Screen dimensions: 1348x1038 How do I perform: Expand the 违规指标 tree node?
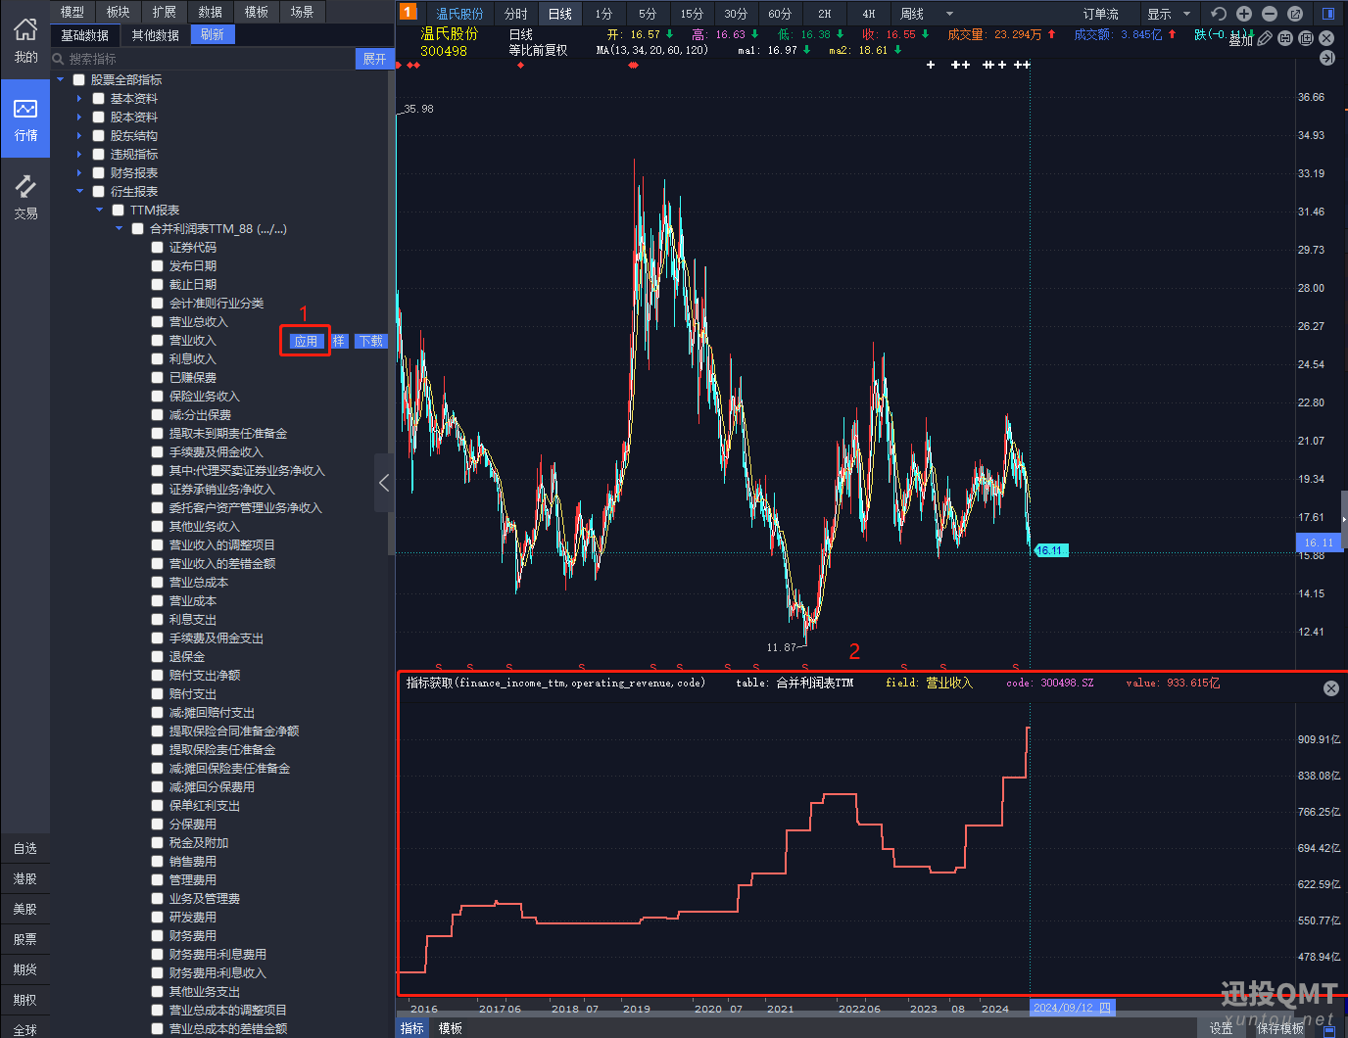[x=80, y=154]
